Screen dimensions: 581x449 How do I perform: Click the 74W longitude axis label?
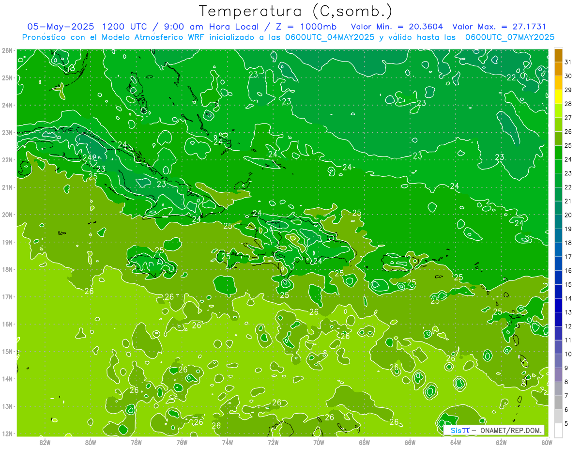click(228, 442)
